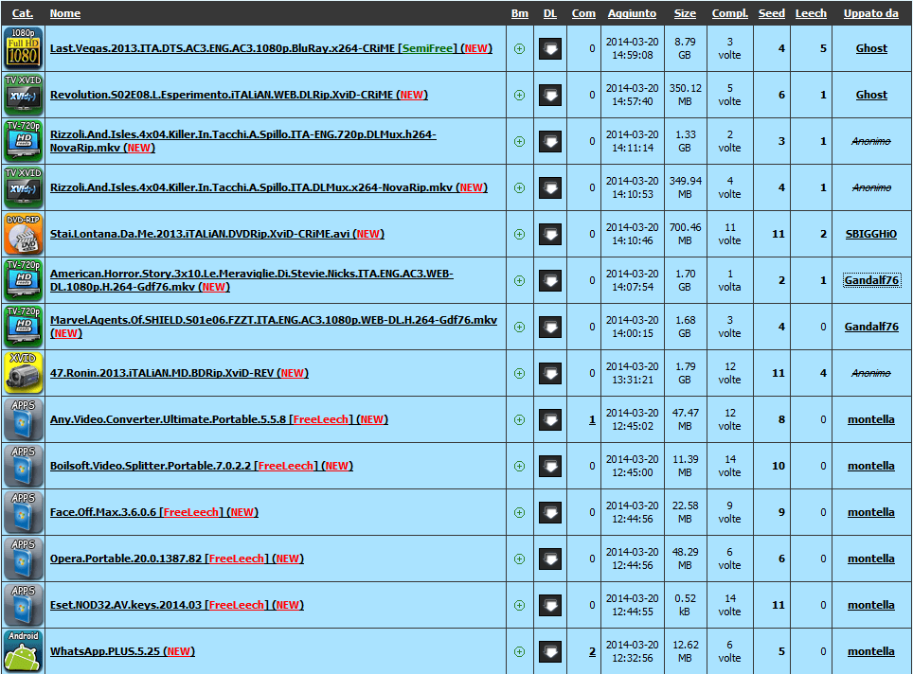Open uploader Ghost profile on Last.Vegas row
The height and width of the screenshot is (674, 913).
click(871, 48)
